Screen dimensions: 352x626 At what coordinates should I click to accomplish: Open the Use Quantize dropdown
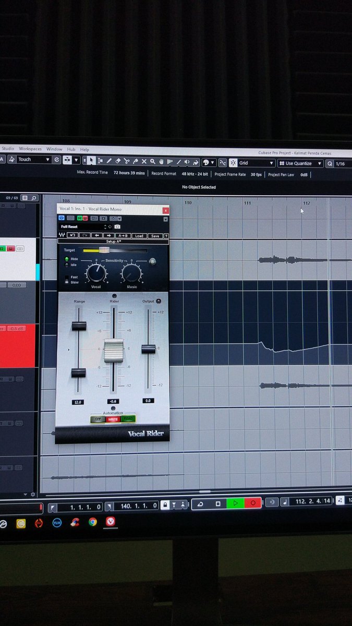(300, 163)
